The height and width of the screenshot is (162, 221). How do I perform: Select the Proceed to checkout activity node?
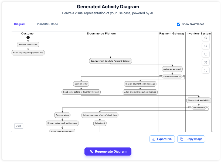click(x=28, y=44)
